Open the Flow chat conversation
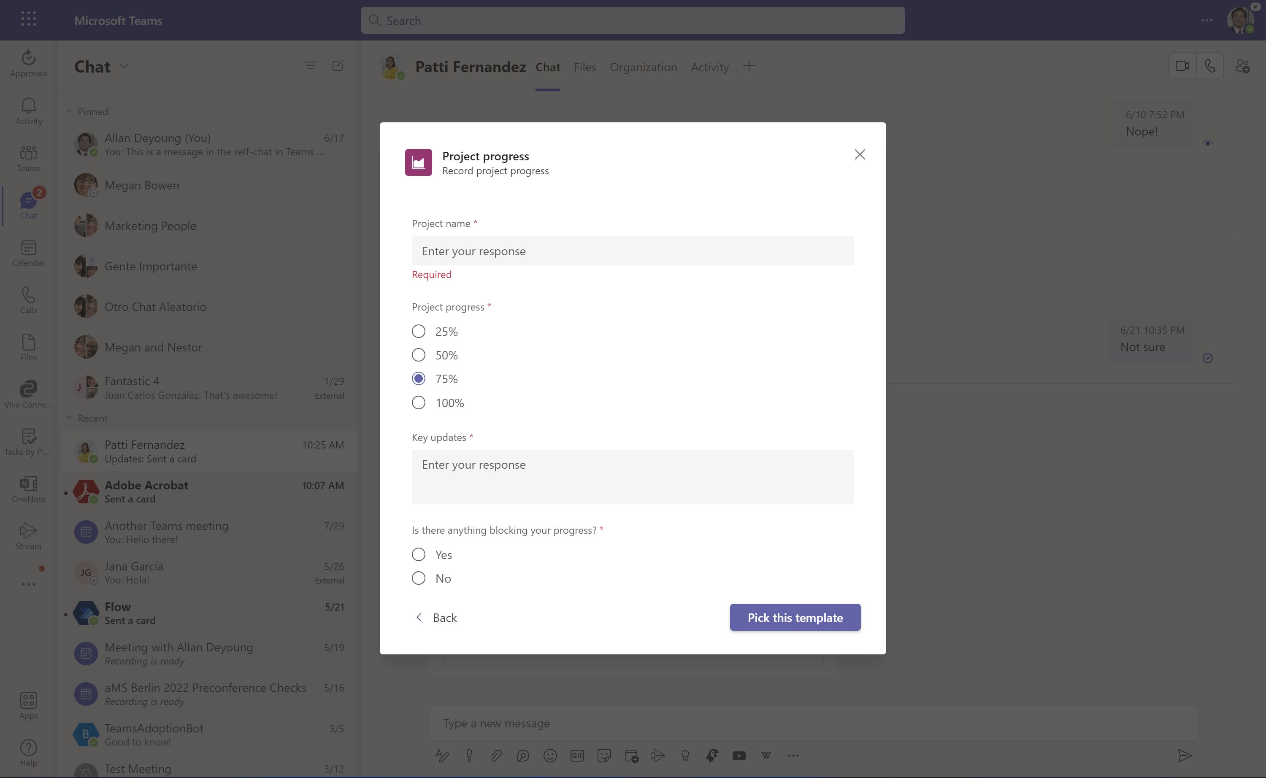Screen dimensions: 1266x778 pos(209,613)
